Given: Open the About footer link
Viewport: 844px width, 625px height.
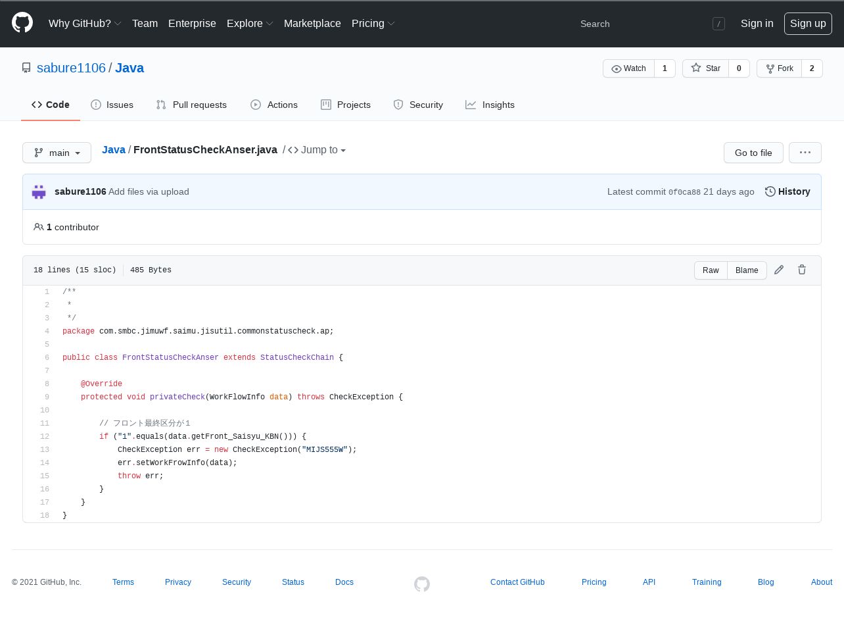Looking at the screenshot, I should 822,582.
